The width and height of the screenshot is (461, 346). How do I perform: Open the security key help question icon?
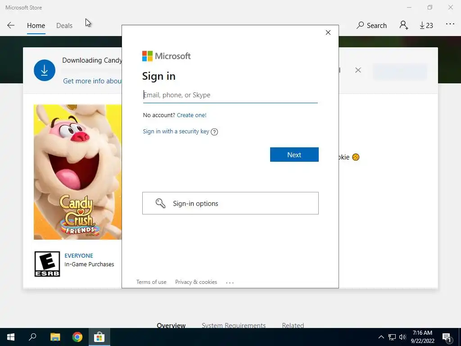point(214,132)
